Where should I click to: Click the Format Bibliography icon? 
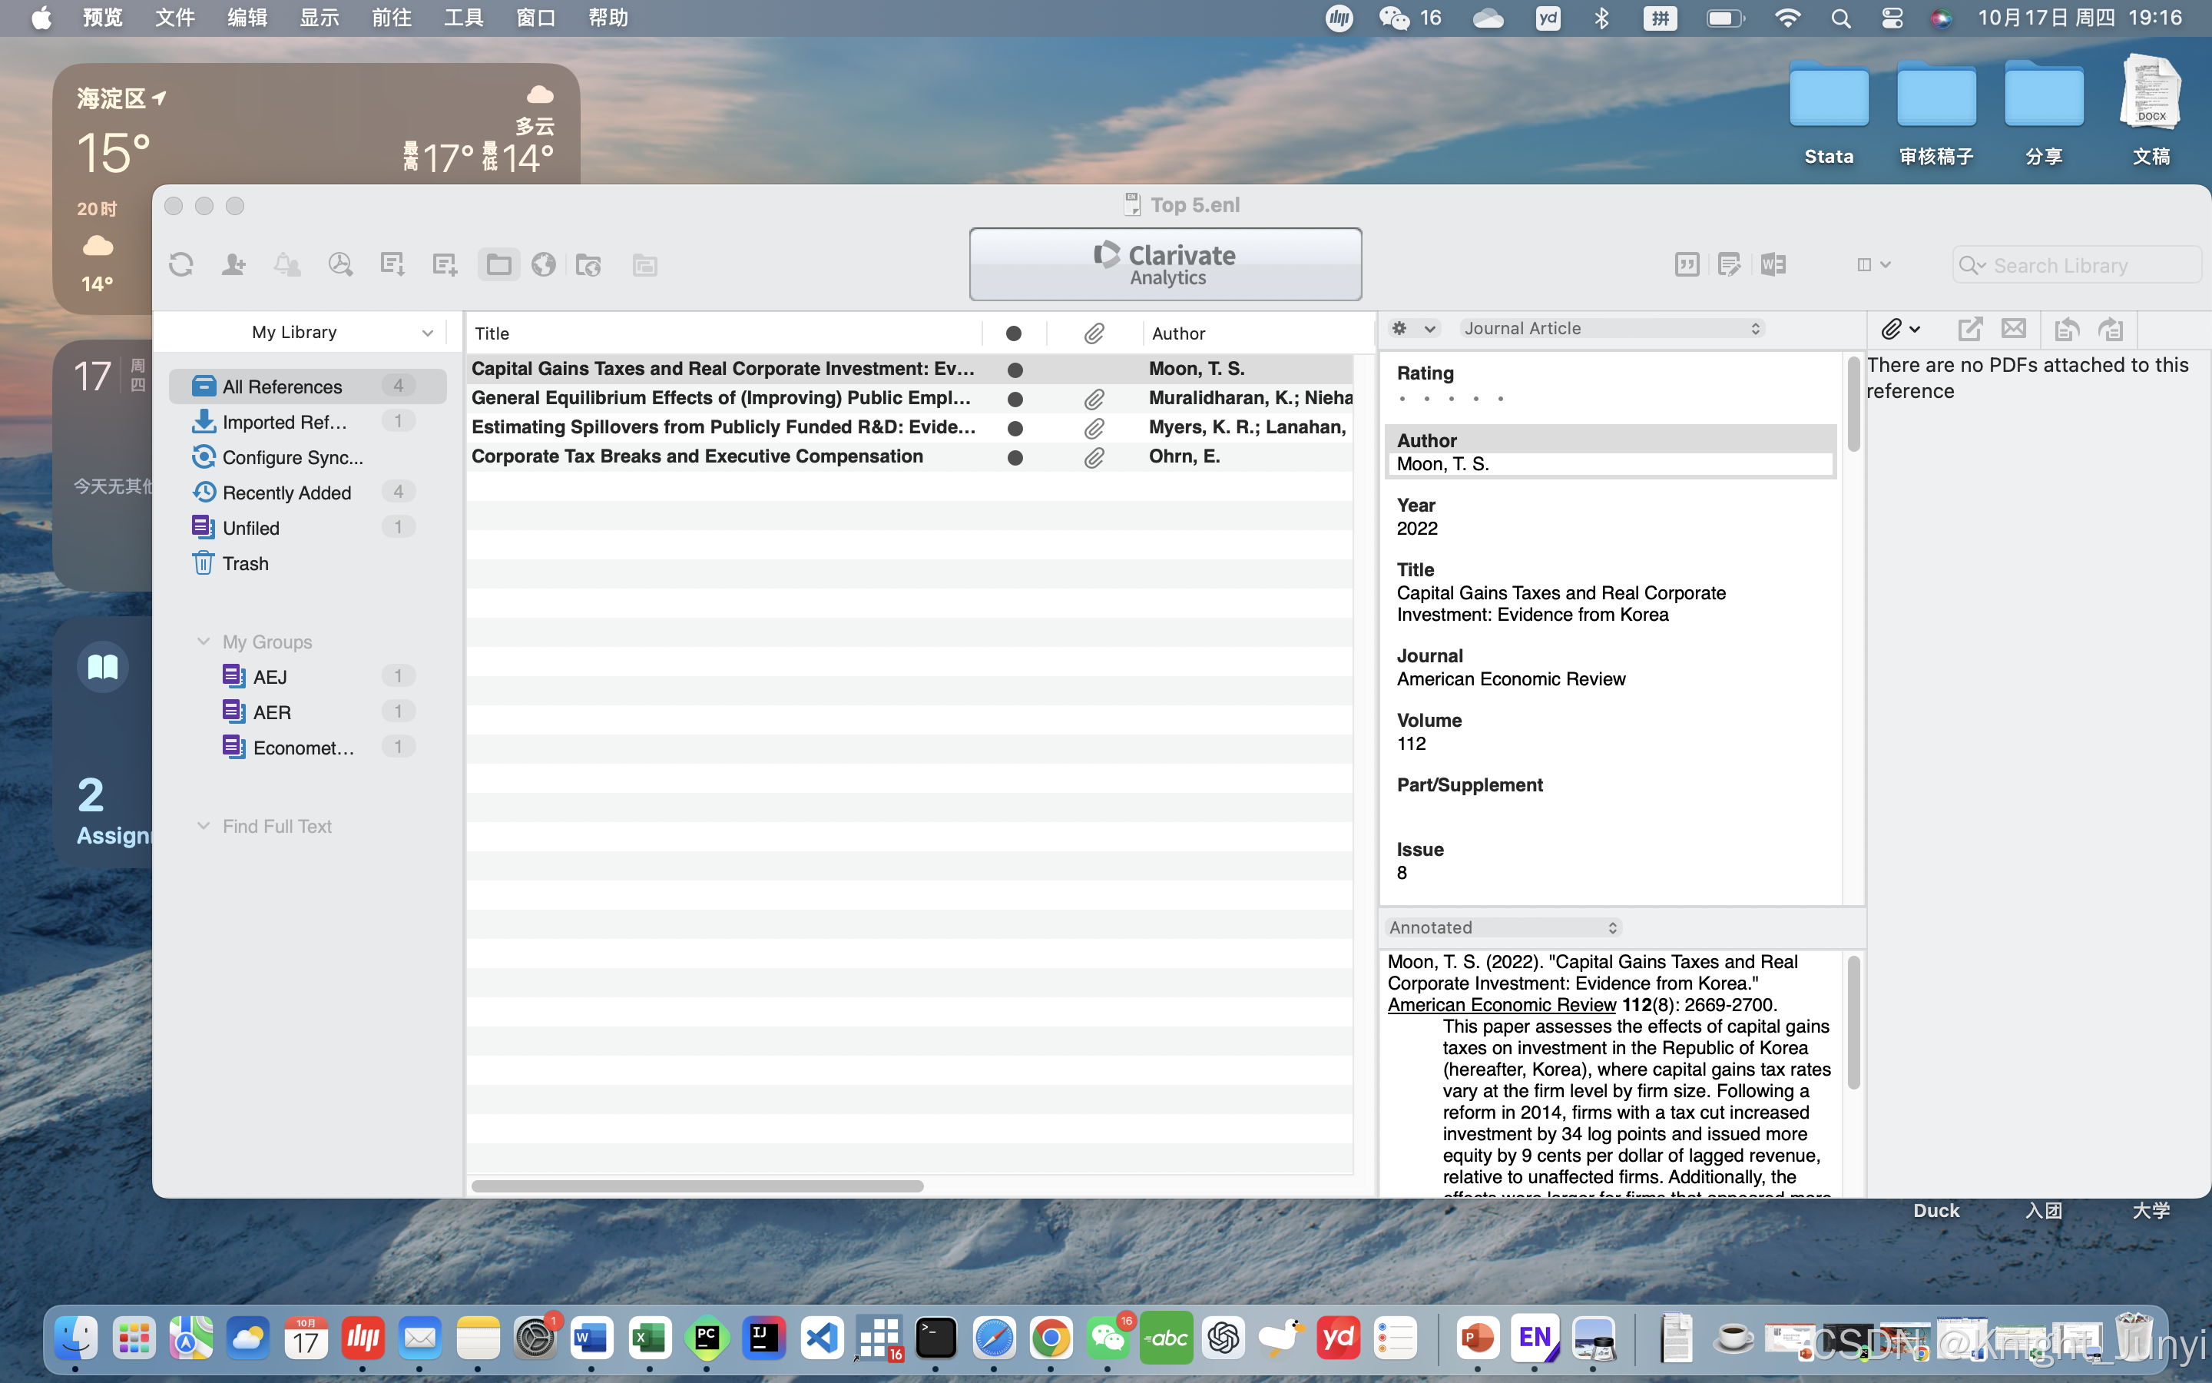click(x=1728, y=265)
